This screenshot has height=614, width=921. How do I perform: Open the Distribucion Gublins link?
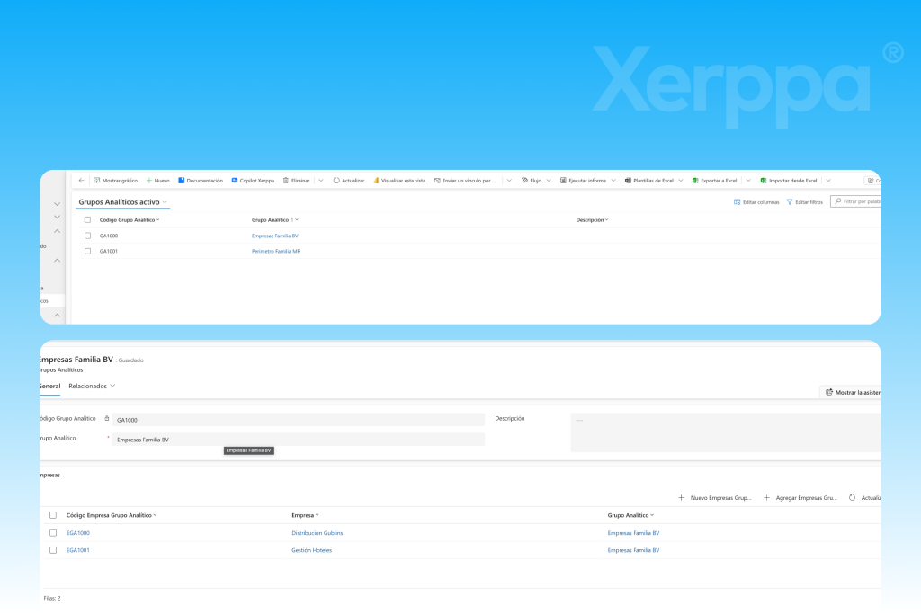pyautogui.click(x=317, y=533)
